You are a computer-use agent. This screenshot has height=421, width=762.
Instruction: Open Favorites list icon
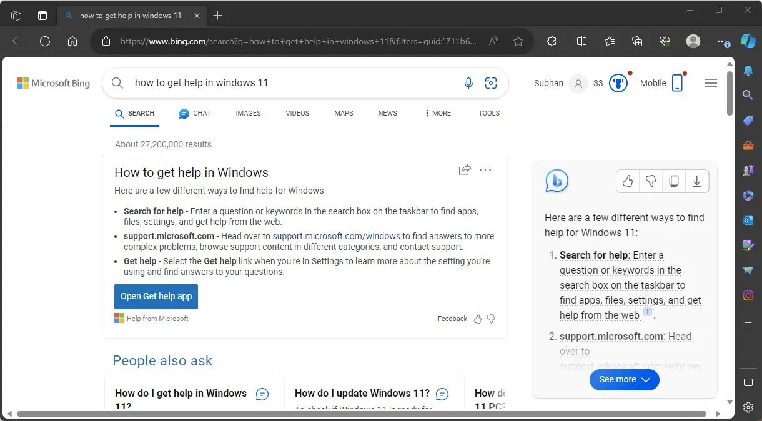coord(610,41)
